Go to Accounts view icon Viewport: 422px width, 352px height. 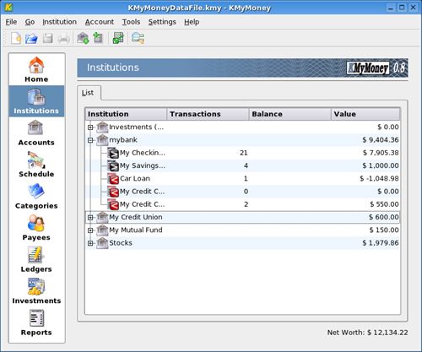[36, 133]
